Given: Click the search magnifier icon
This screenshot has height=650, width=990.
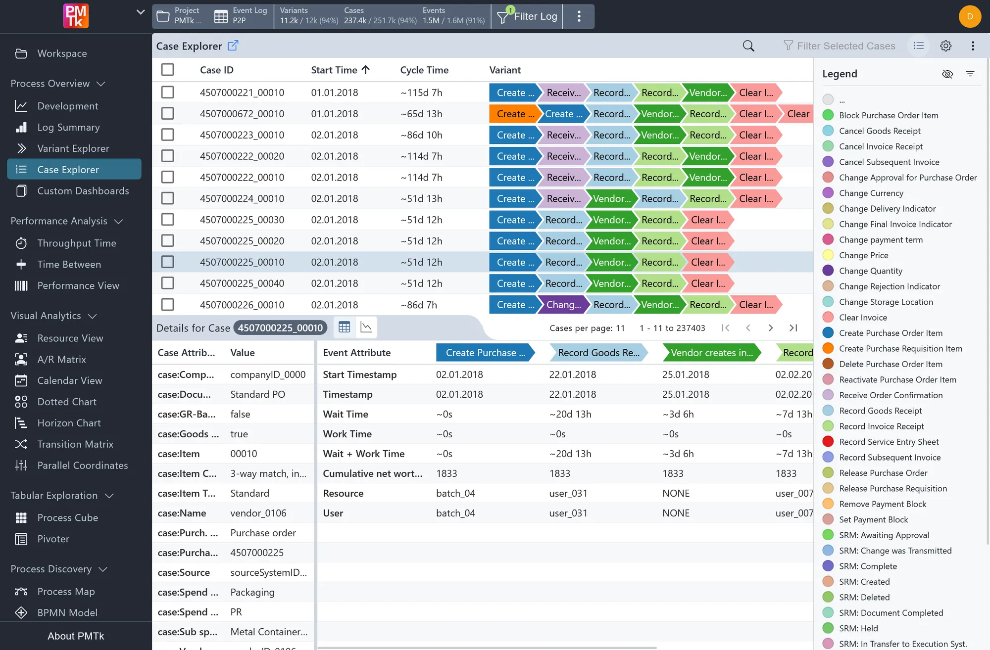Looking at the screenshot, I should coord(748,46).
